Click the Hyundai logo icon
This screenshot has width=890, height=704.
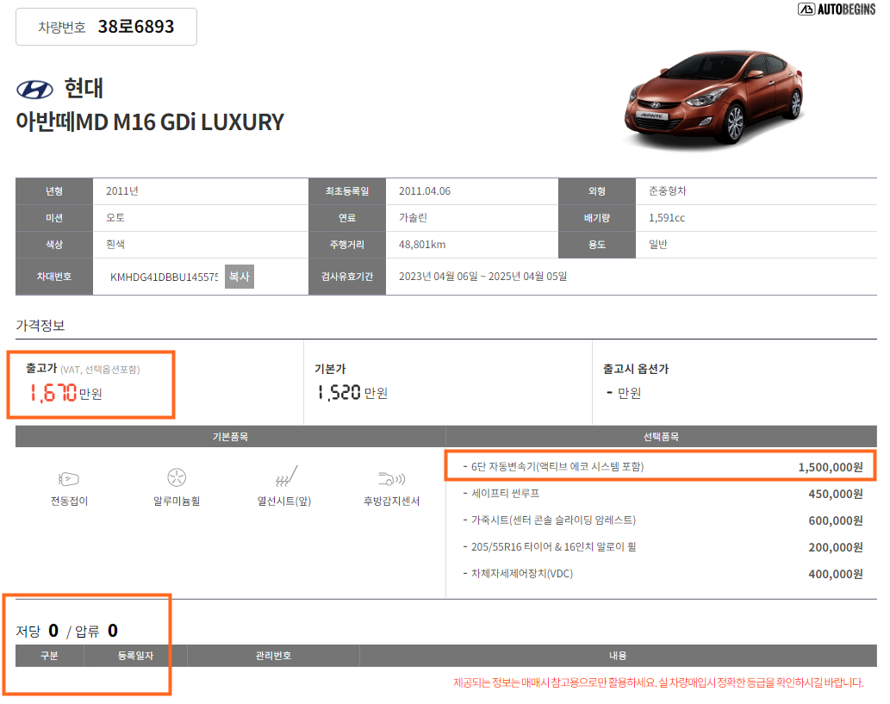click(x=34, y=90)
